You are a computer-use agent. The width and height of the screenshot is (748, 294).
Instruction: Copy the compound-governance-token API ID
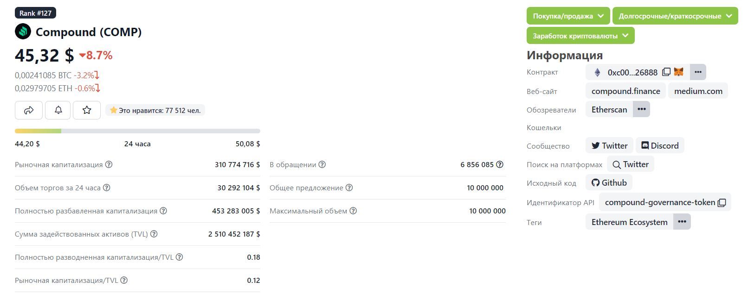[x=722, y=203]
